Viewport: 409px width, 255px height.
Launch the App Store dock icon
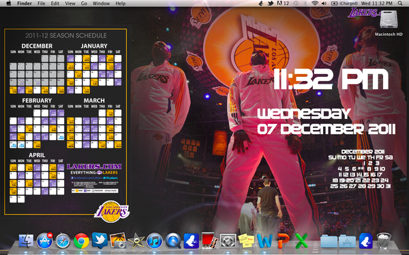click(x=44, y=241)
